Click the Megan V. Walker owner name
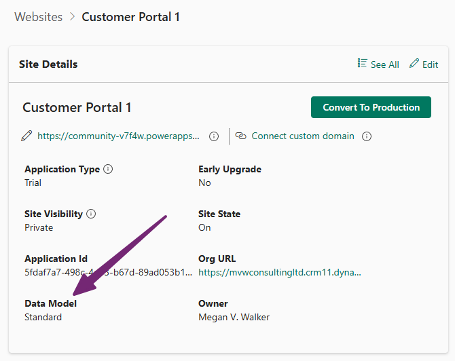Viewport: 455px width, 361px height. pyautogui.click(x=234, y=317)
